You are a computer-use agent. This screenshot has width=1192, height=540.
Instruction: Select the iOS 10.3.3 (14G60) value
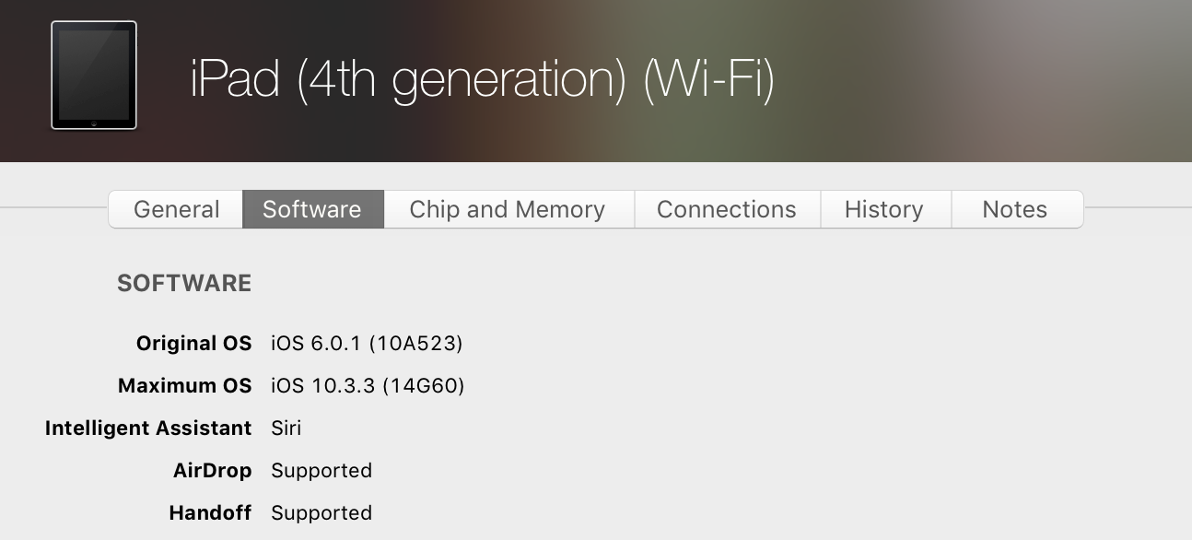coord(368,386)
